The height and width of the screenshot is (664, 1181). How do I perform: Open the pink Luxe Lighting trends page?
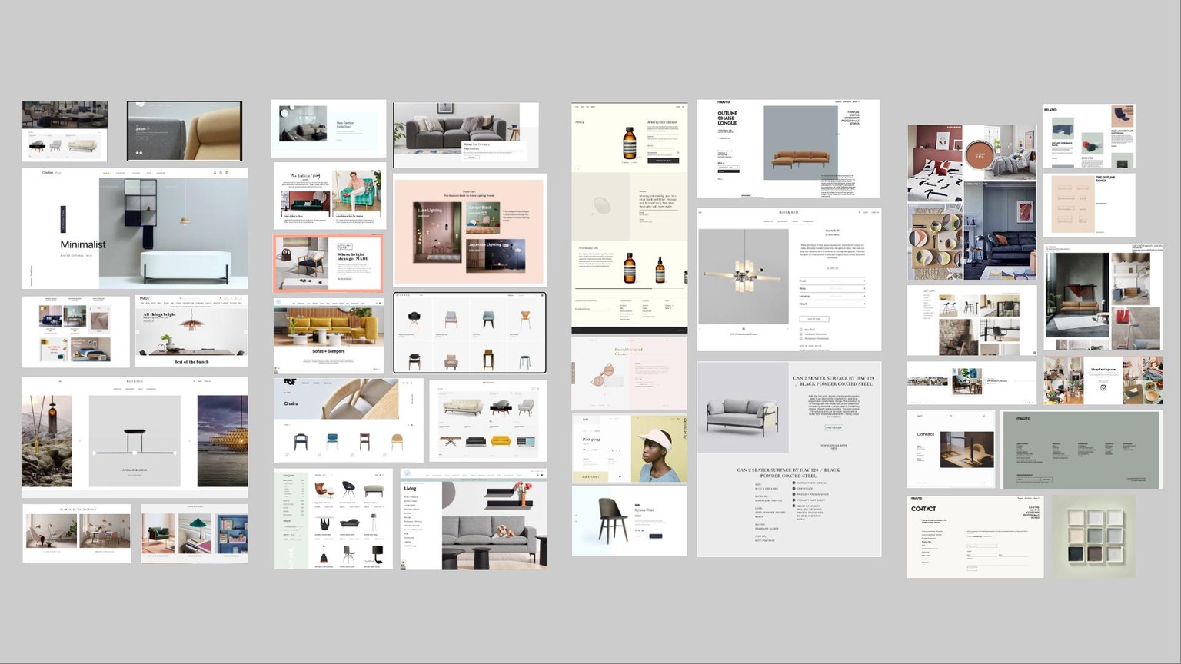pyautogui.click(x=471, y=230)
